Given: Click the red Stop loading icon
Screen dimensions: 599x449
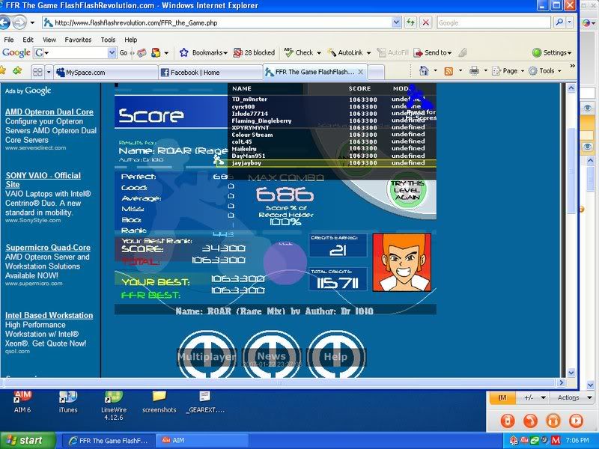Looking at the screenshot, I should tap(425, 22).
